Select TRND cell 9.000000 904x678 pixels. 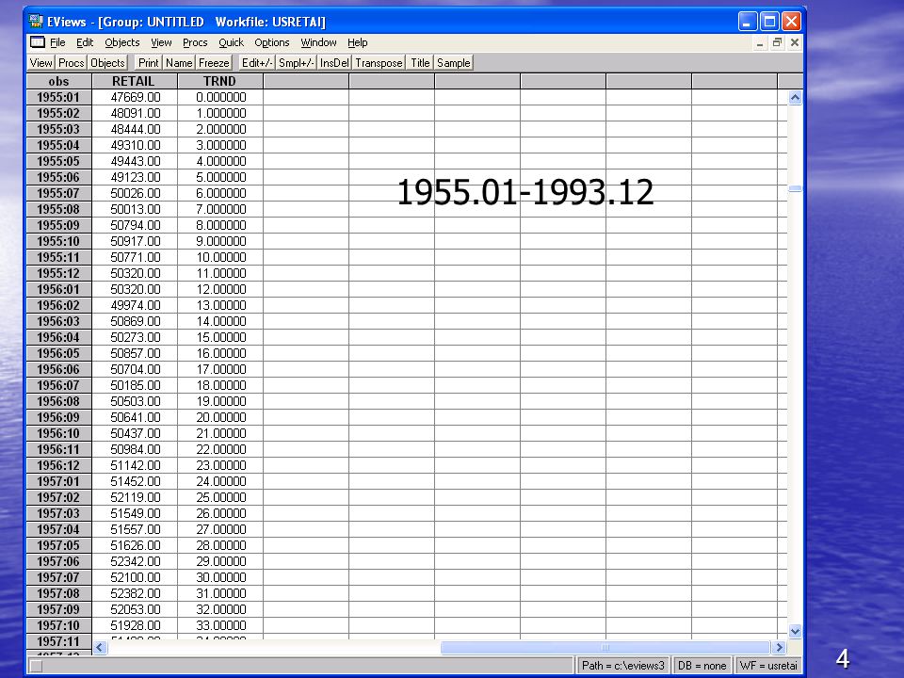[220, 241]
